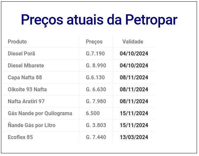Click Gás Nande por Quilograma label
The height and width of the screenshot is (156, 199).
[x=40, y=114]
